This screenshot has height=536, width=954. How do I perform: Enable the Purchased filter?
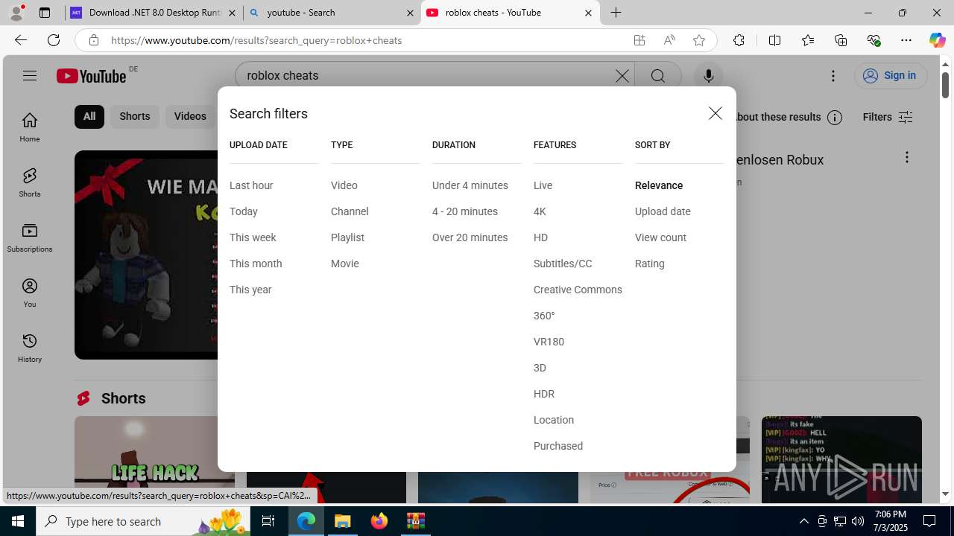click(x=558, y=446)
